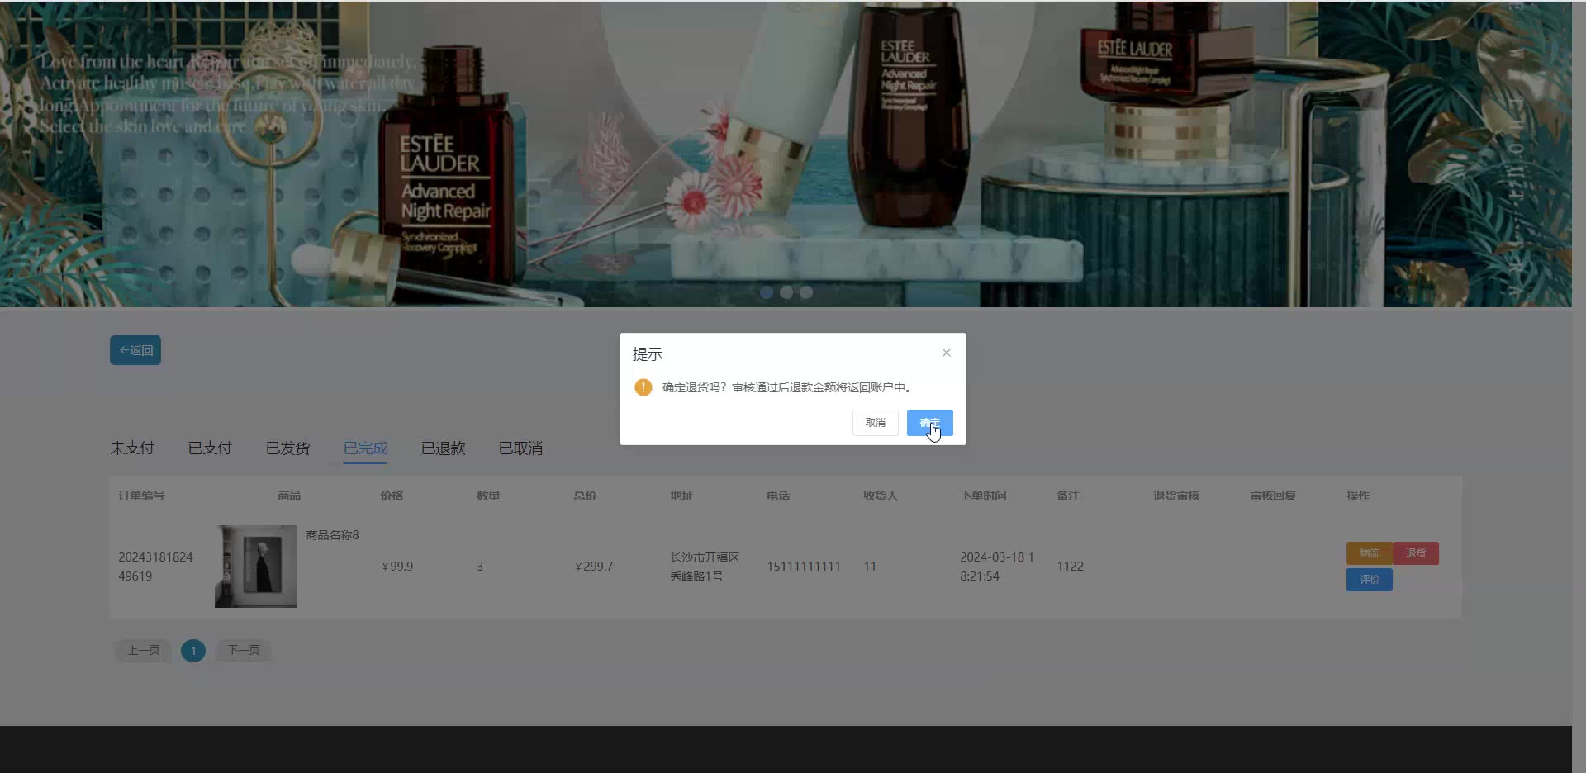This screenshot has height=773, width=1586.
Task: Click the quantity value 3
Action: (480, 567)
